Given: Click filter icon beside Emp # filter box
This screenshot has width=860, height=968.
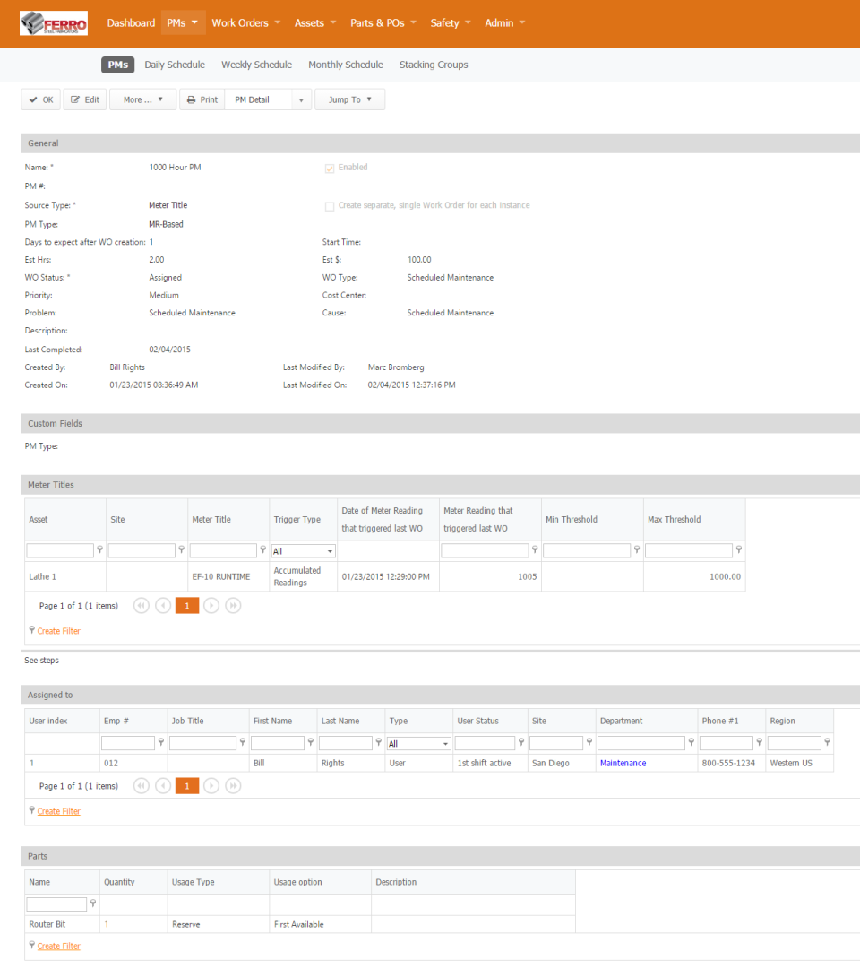Looking at the screenshot, I should [x=161, y=742].
